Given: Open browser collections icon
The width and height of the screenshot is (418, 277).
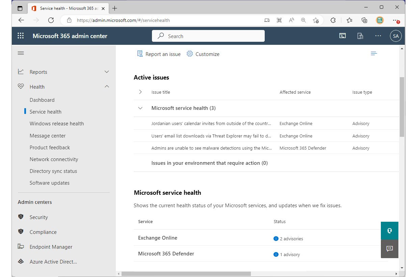Looking at the screenshot, I should [x=364, y=20].
